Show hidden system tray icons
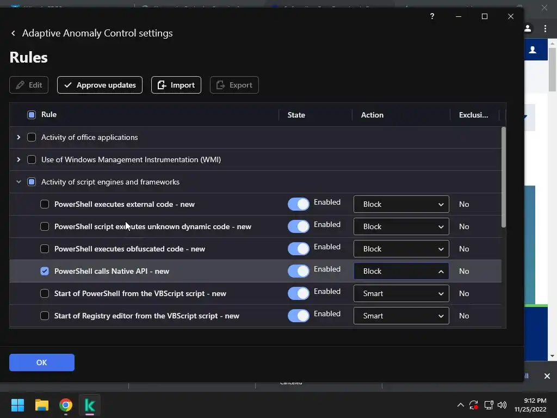Image resolution: width=557 pixels, height=418 pixels. [460, 405]
